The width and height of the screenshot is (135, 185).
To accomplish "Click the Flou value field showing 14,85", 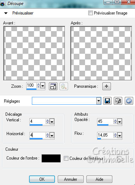I will coord(105,135).
